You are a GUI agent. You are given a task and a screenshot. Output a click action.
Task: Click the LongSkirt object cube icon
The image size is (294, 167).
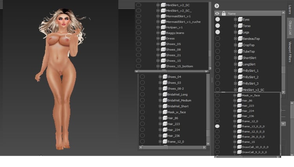[x=240, y=64]
